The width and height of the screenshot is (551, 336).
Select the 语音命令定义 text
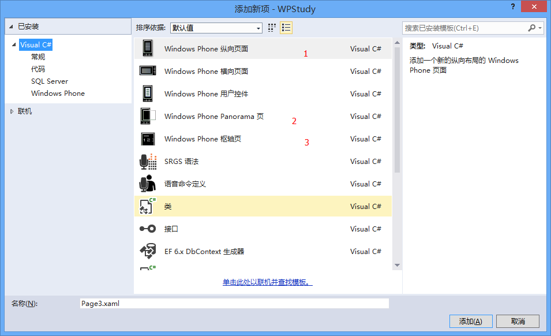point(185,184)
